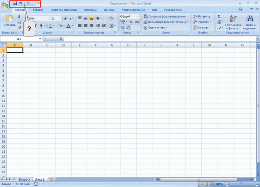Open the Формулы ribbon tab
The image size is (260, 187).
(x=90, y=9)
